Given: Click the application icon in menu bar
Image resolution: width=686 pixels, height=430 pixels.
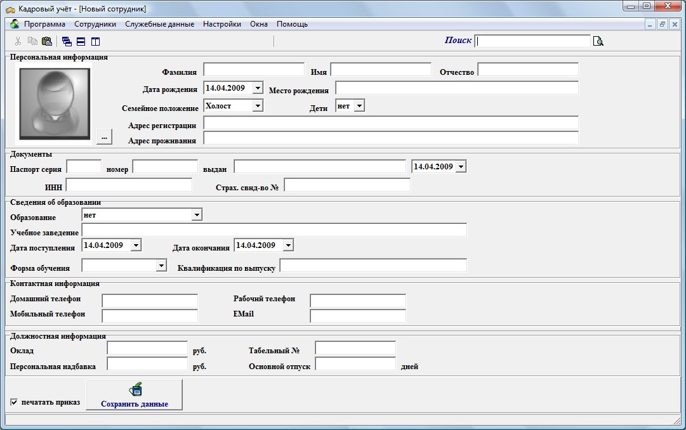Looking at the screenshot, I should pyautogui.click(x=15, y=23).
